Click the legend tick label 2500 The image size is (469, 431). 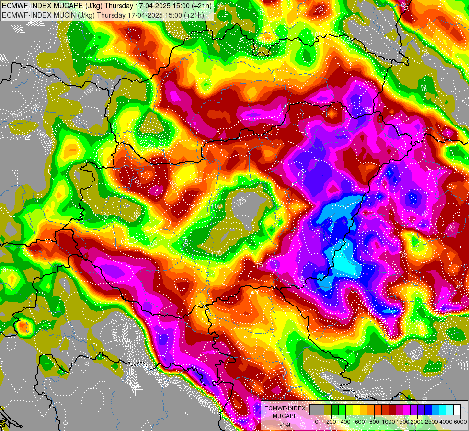[x=432, y=422]
